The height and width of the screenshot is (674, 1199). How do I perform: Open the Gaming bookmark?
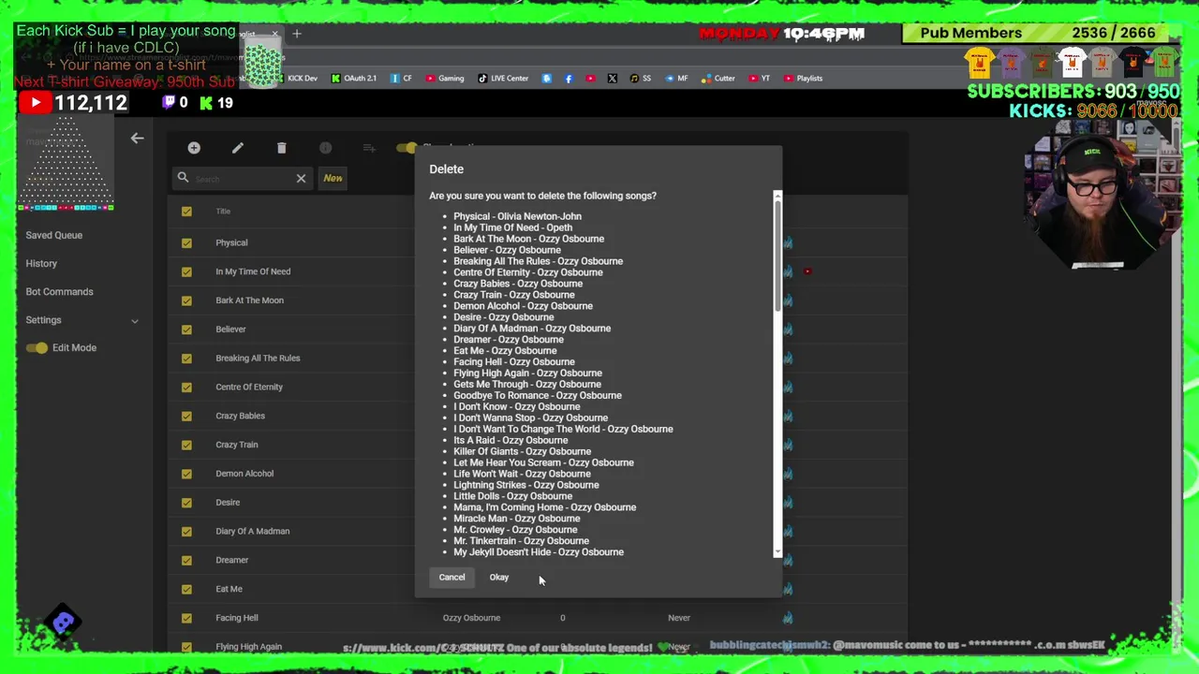(445, 79)
